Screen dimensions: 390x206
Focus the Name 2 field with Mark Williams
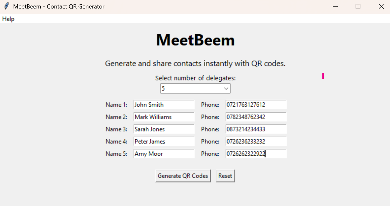pos(164,117)
